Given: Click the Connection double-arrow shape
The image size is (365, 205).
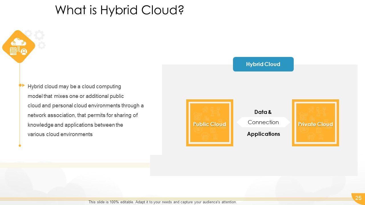Looking at the screenshot, I should [263, 122].
